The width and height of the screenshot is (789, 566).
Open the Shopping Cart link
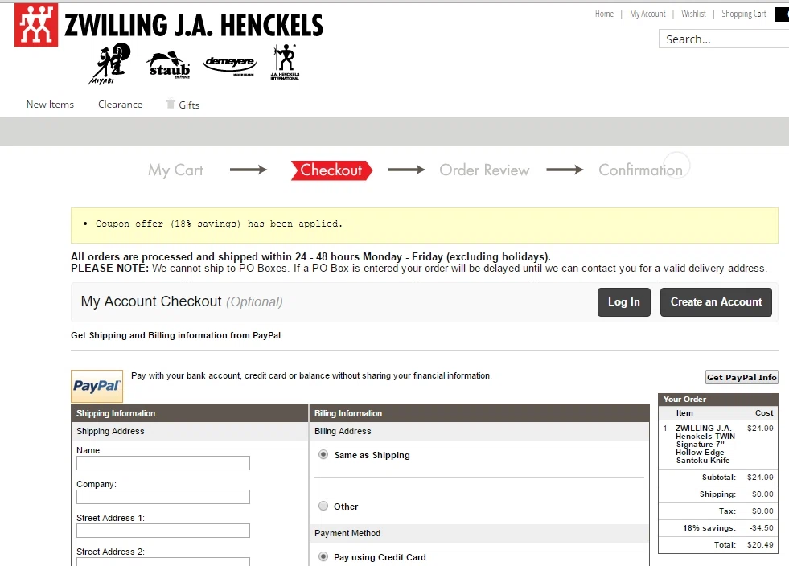744,14
